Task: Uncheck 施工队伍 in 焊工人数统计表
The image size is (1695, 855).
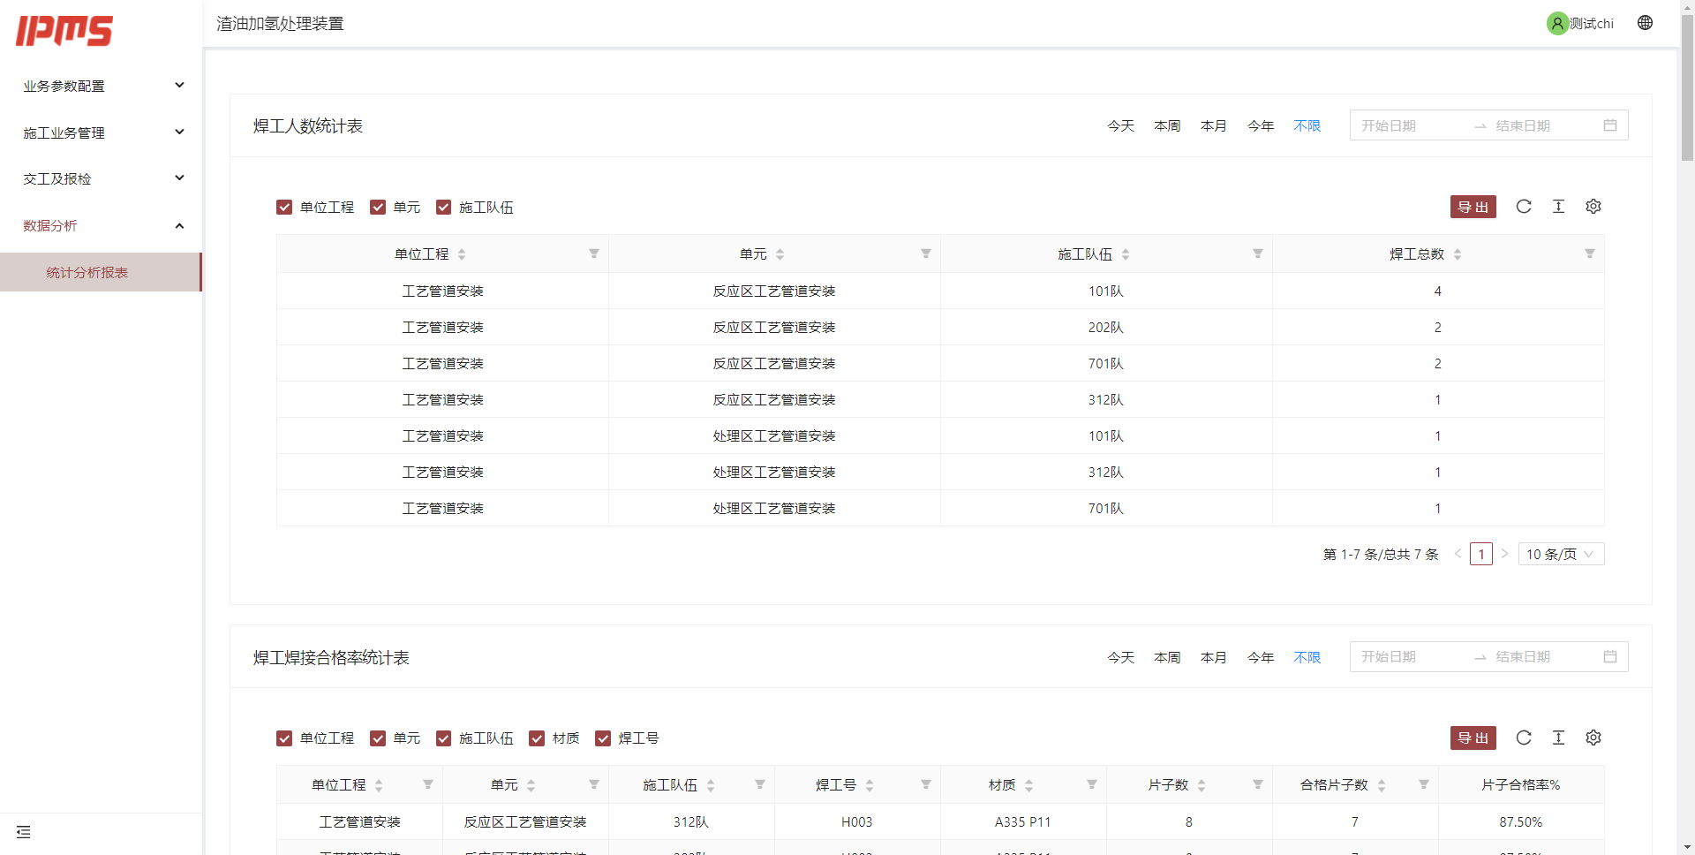Action: coord(444,207)
